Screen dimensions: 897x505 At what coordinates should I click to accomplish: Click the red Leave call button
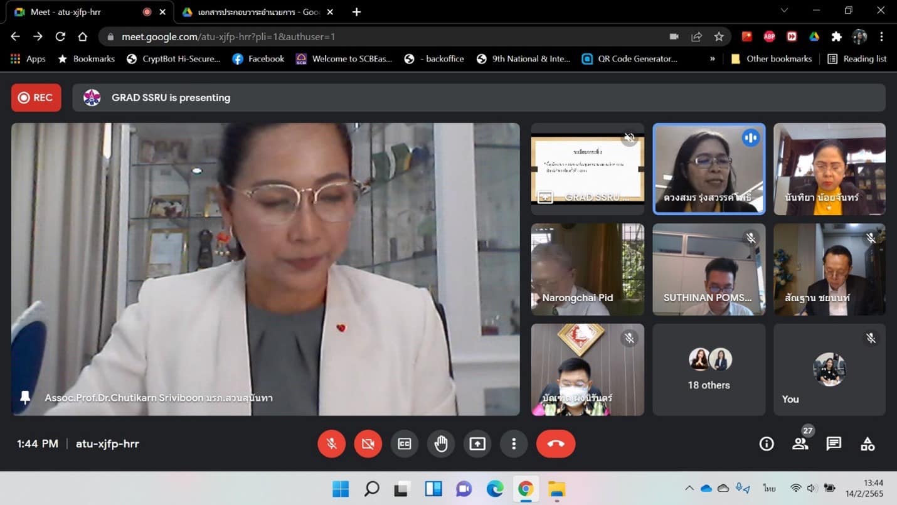coord(555,444)
